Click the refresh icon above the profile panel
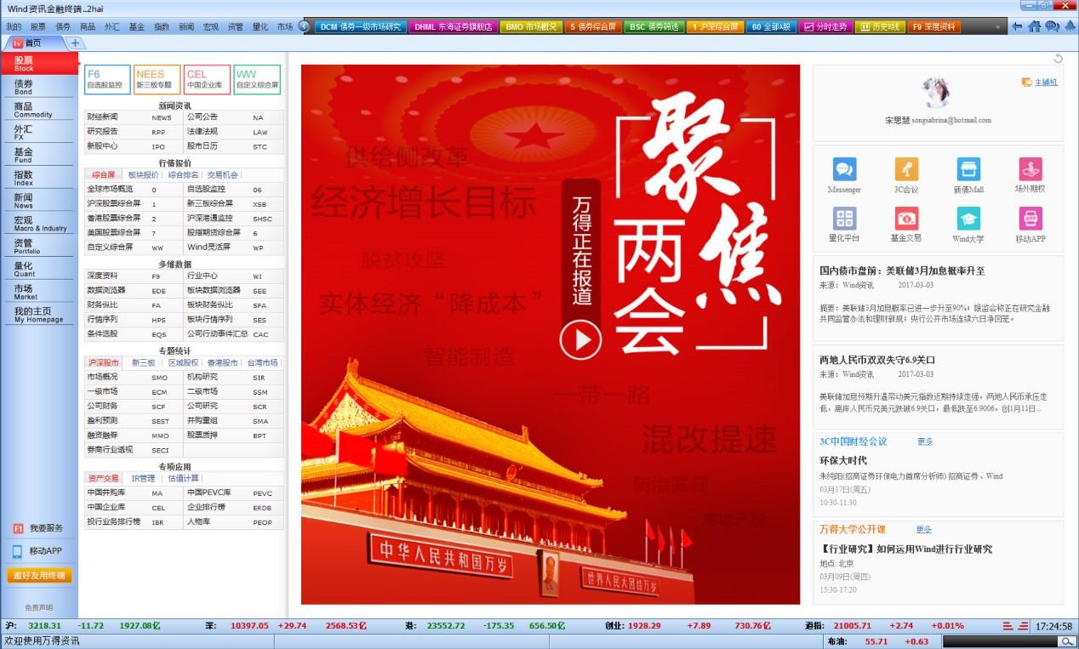1079x649 pixels. [x=1058, y=59]
